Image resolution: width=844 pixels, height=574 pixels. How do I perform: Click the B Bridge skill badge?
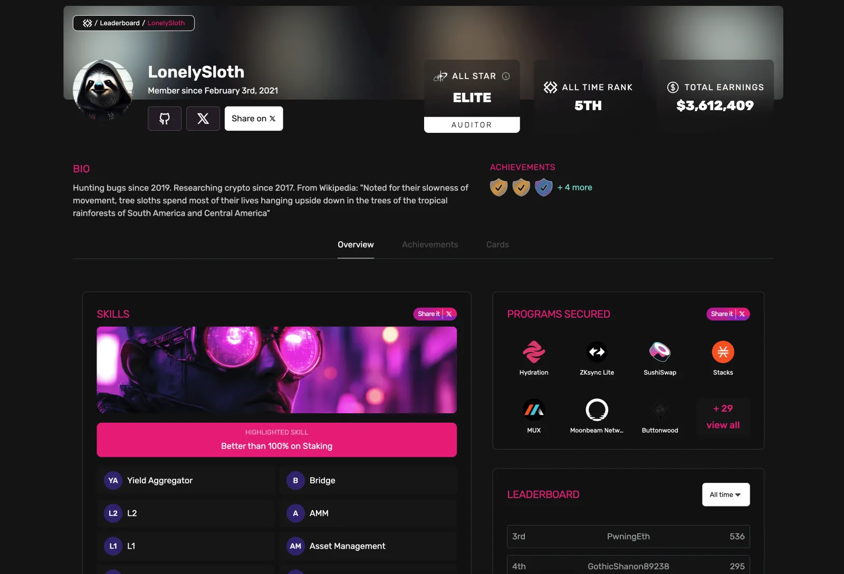click(295, 481)
